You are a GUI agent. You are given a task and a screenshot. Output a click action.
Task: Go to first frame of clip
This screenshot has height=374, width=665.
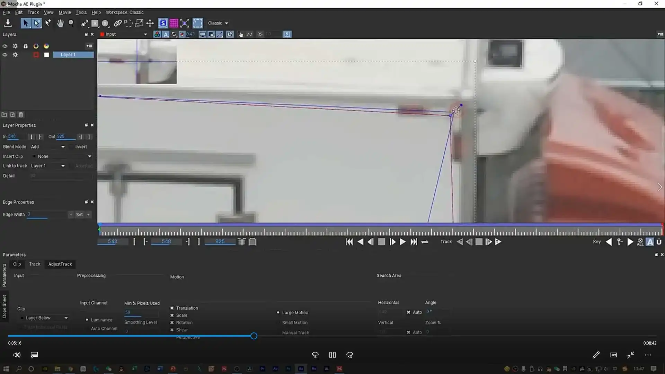point(349,242)
